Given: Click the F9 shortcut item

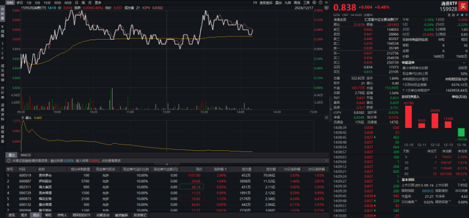Looking at the screenshot, I should 254,3.
